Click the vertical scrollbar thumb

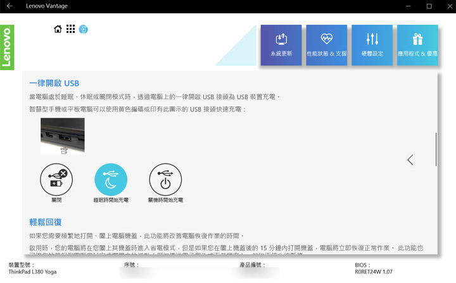click(x=435, y=149)
